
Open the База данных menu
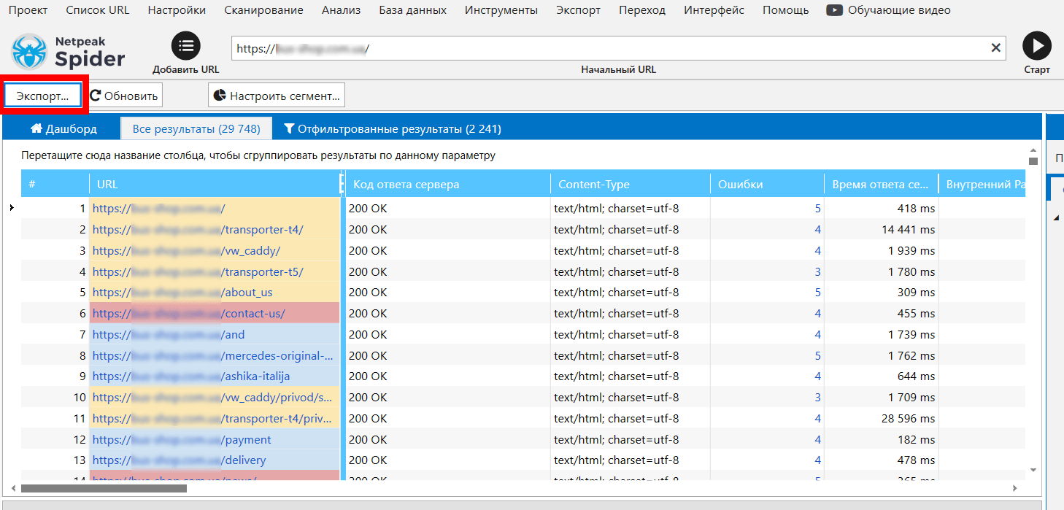pyautogui.click(x=413, y=10)
